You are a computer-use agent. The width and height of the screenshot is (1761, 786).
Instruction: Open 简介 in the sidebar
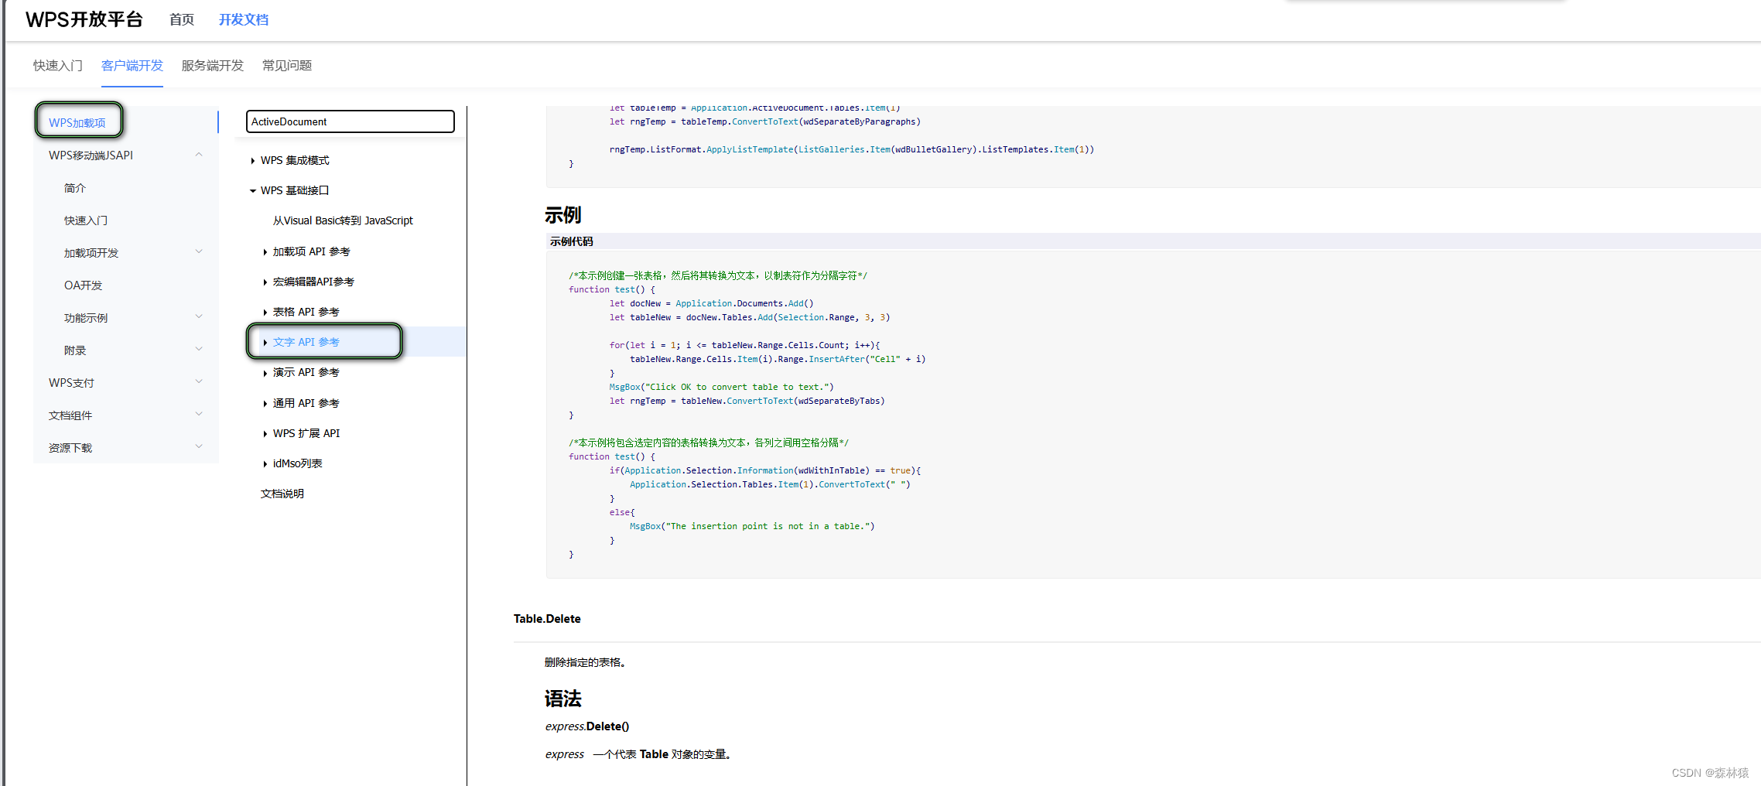point(75,188)
